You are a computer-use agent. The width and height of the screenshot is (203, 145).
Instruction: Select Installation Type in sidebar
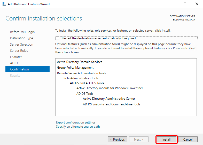pyautogui.click(x=21, y=38)
